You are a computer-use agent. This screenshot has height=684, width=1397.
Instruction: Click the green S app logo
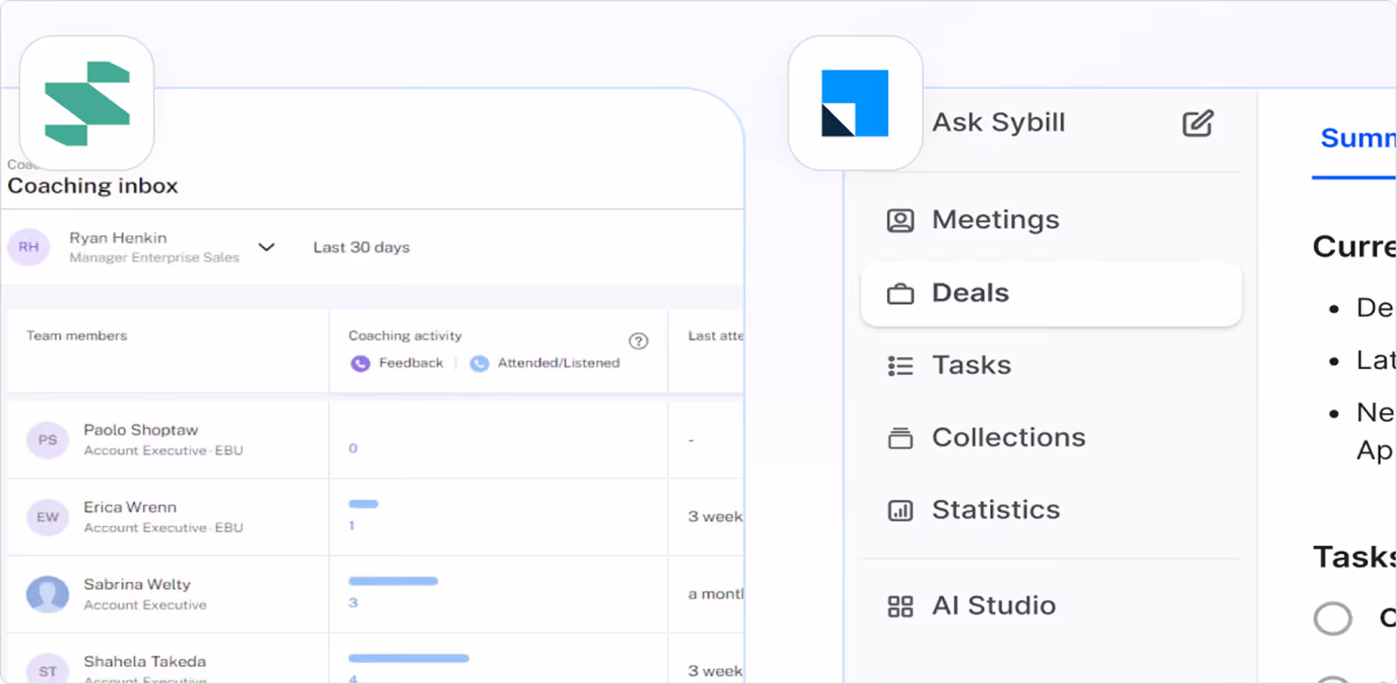point(87,103)
